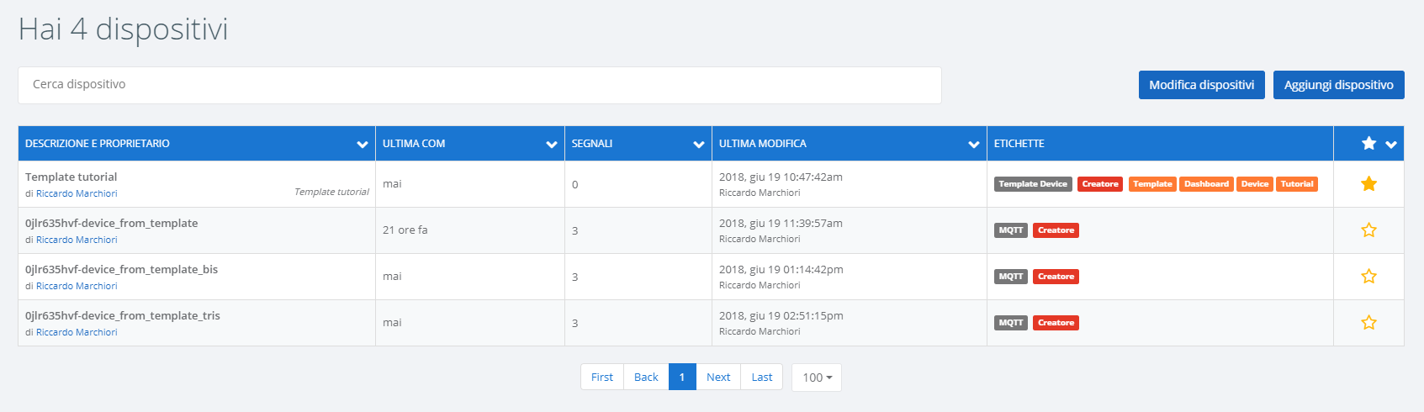Open Ultima Modifica column chevron
The image size is (1424, 412).
tap(974, 145)
